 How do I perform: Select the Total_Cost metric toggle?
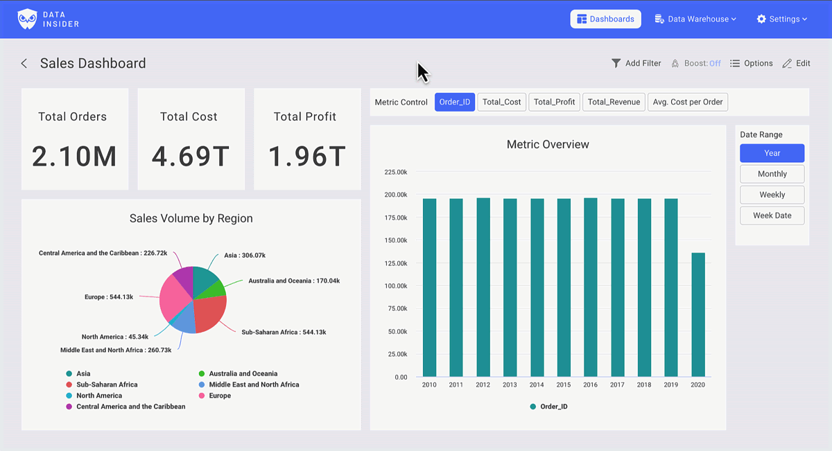(501, 102)
